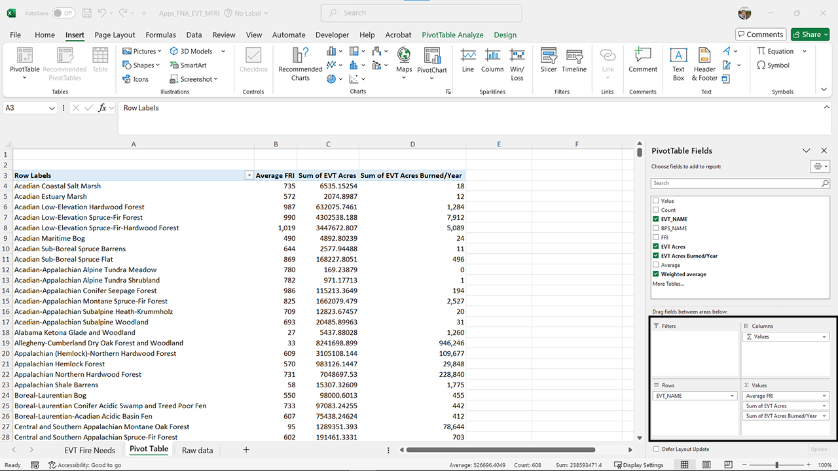Image resolution: width=838 pixels, height=471 pixels.
Task: Insert a Maps chart
Action: 404,61
